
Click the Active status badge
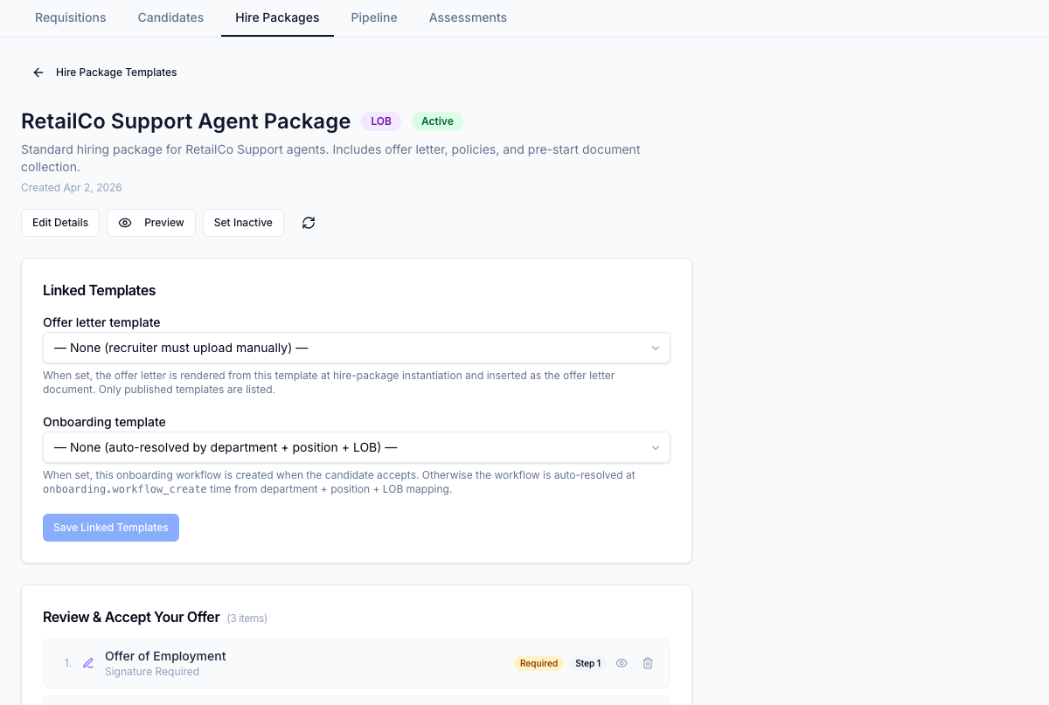pyautogui.click(x=437, y=121)
